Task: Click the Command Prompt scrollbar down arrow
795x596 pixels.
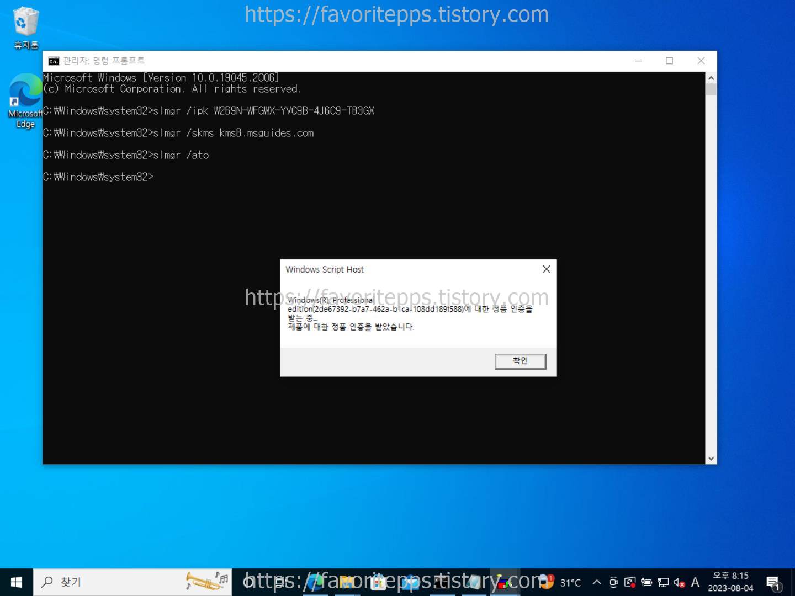Action: (711, 459)
